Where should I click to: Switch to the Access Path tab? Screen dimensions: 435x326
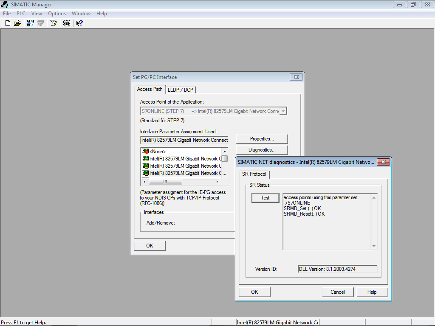pyautogui.click(x=150, y=89)
